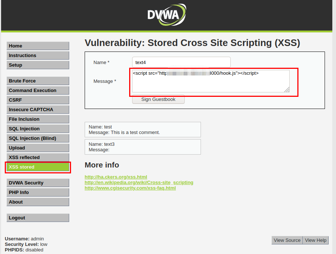Viewport: 336px width, 254px height.
Task: Open the ha.ckers.org xss.html link
Action: (116, 177)
